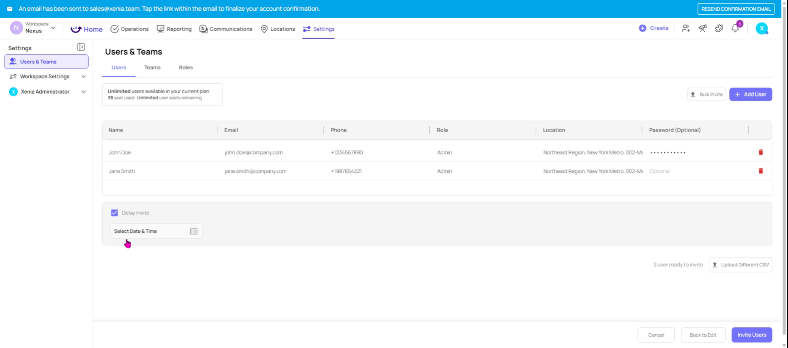The image size is (788, 348).
Task: Open the user profile avatar X
Action: pyautogui.click(x=762, y=28)
